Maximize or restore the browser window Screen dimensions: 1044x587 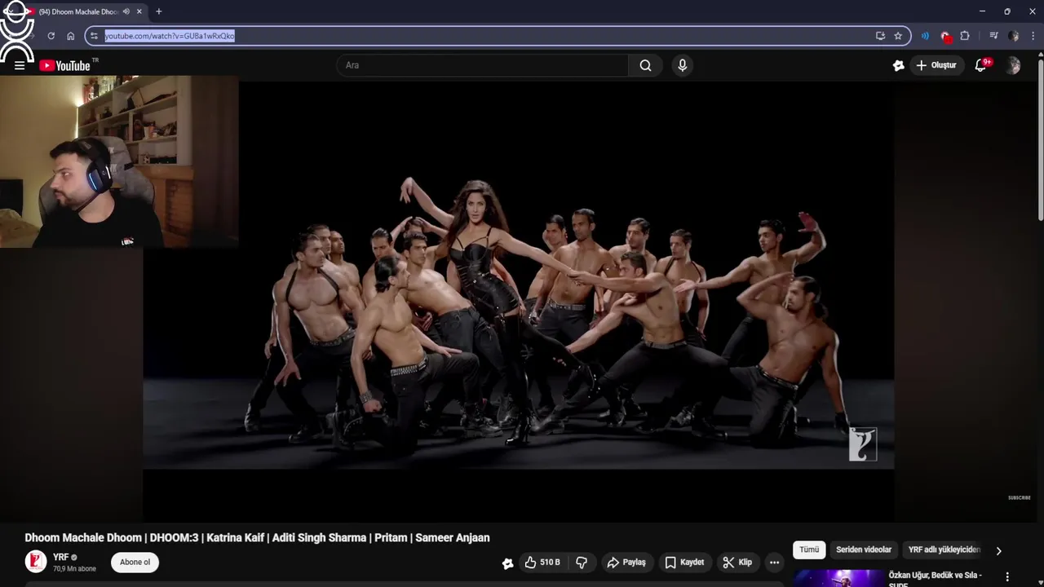point(1007,11)
